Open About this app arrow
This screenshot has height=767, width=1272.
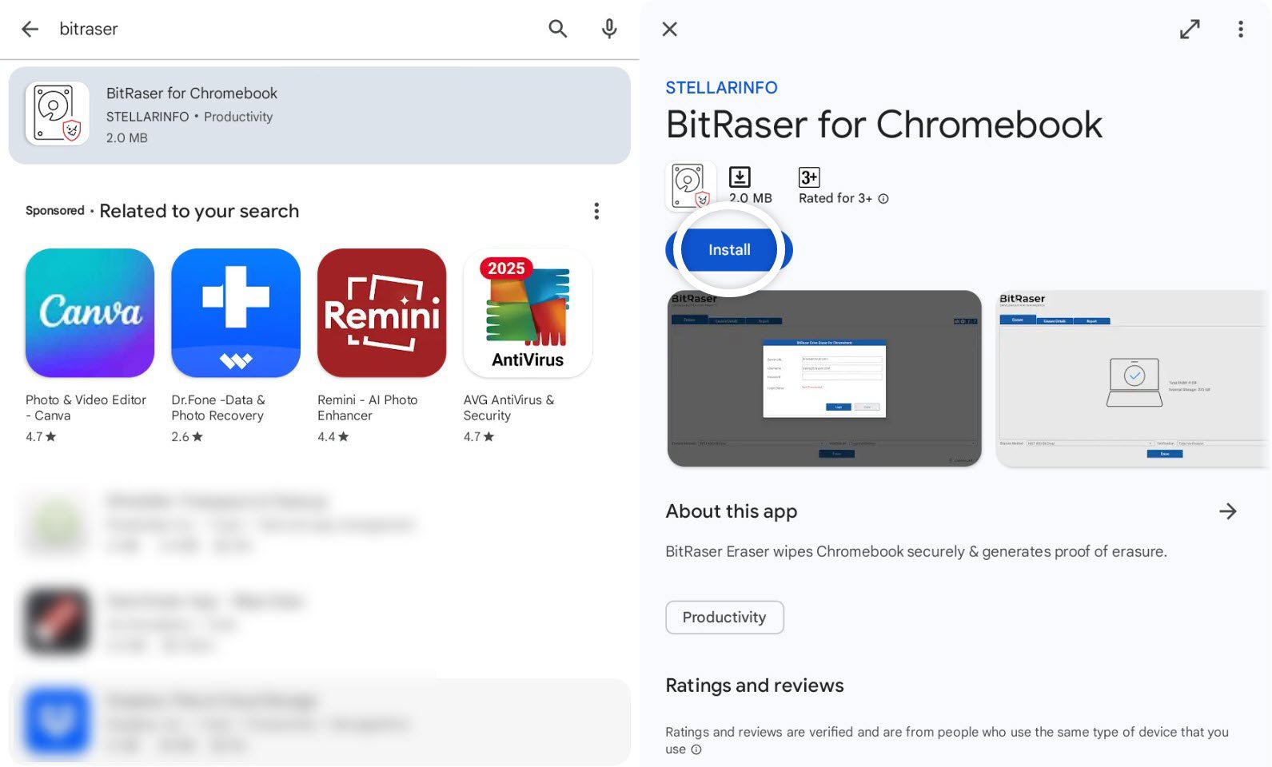1228,511
